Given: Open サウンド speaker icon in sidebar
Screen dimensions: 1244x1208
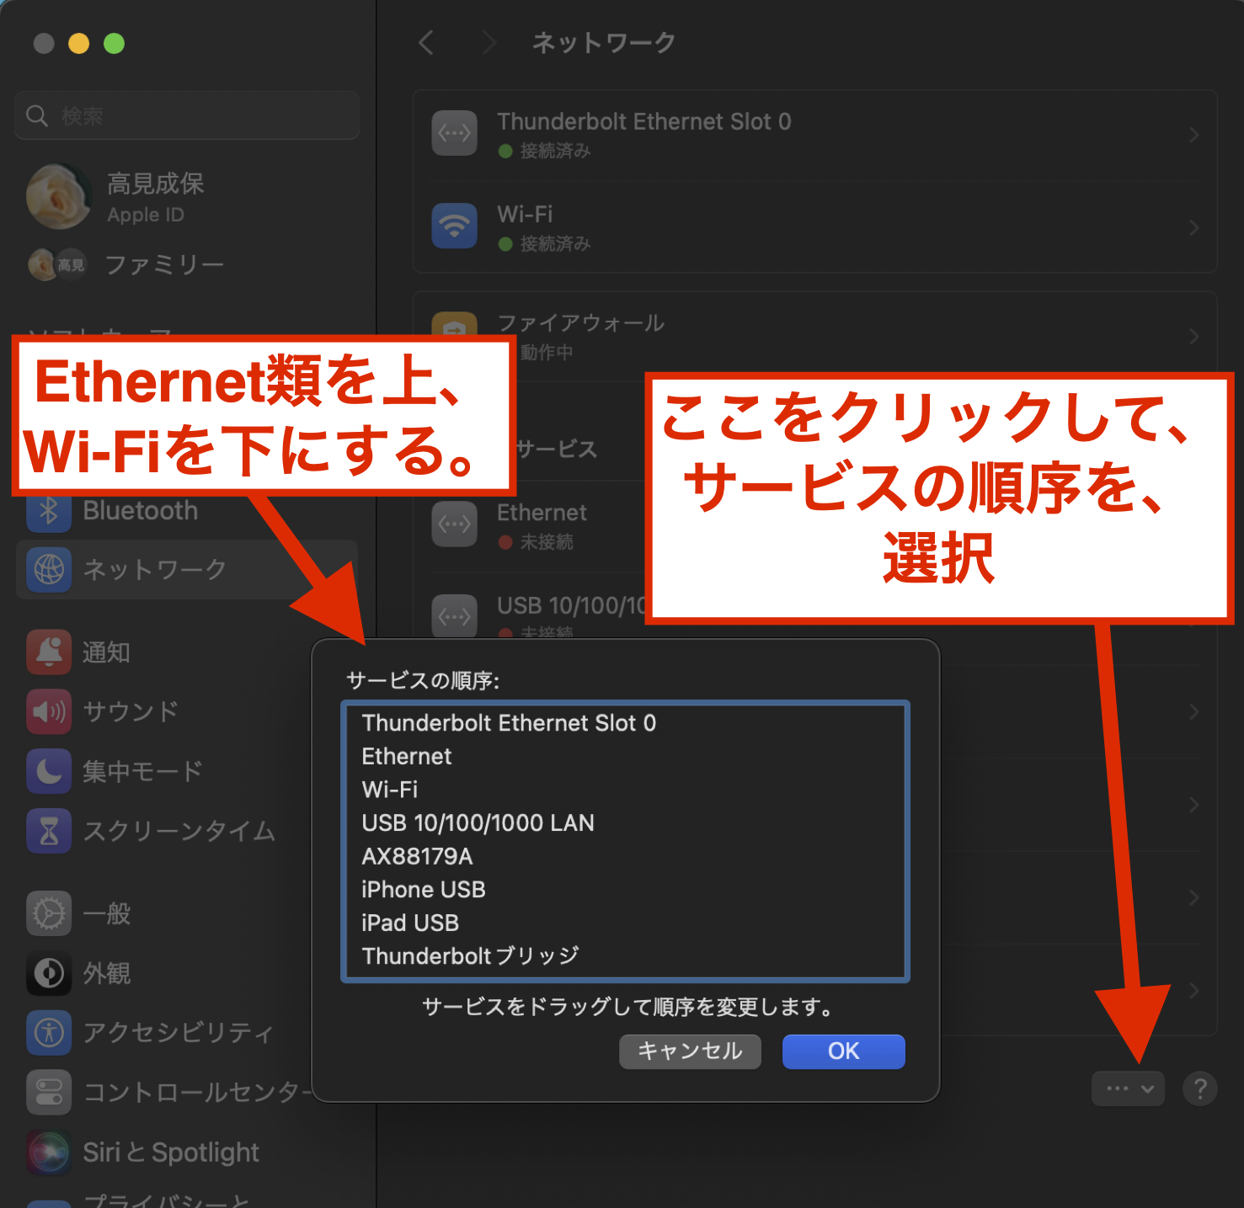Looking at the screenshot, I should coord(49,712).
